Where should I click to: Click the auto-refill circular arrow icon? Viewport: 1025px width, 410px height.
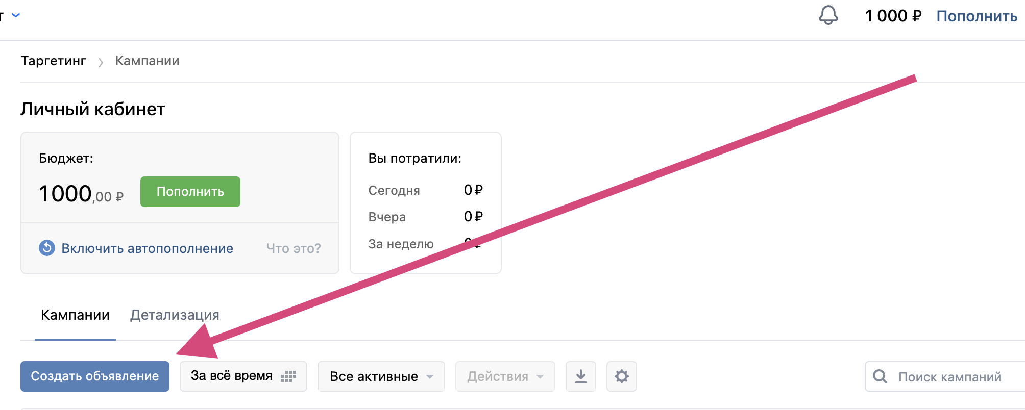[x=47, y=248]
